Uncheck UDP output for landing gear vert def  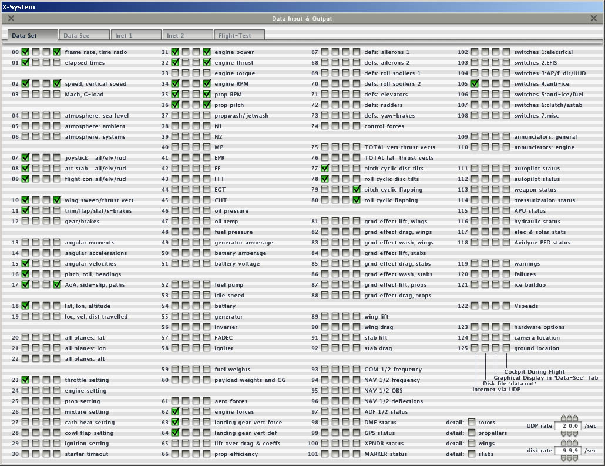[x=175, y=433]
